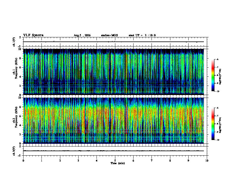Click the ch.1 colorbar "log(PSD)" label
This screenshot has height=180, width=233.
pyautogui.click(x=220, y=77)
